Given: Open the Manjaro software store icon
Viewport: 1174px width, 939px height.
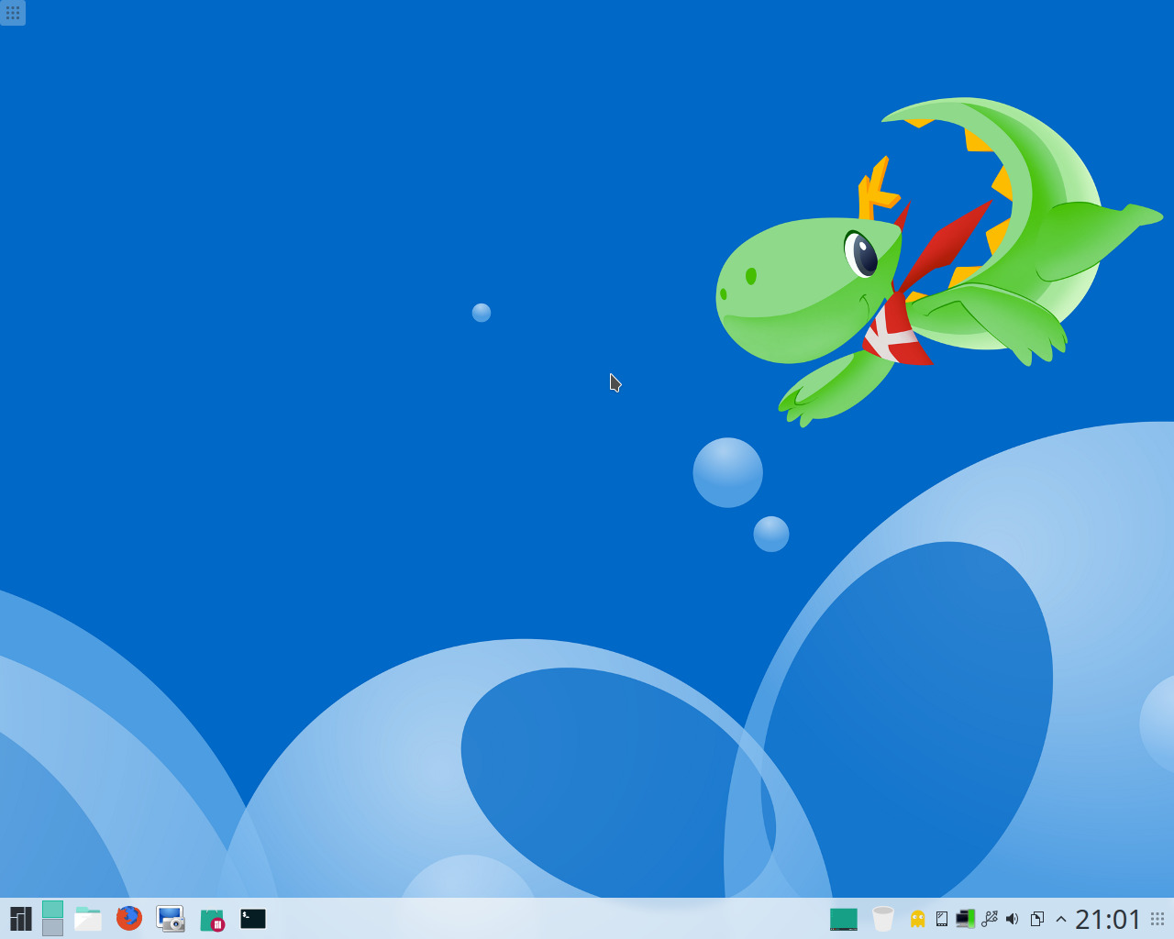Looking at the screenshot, I should [x=212, y=919].
